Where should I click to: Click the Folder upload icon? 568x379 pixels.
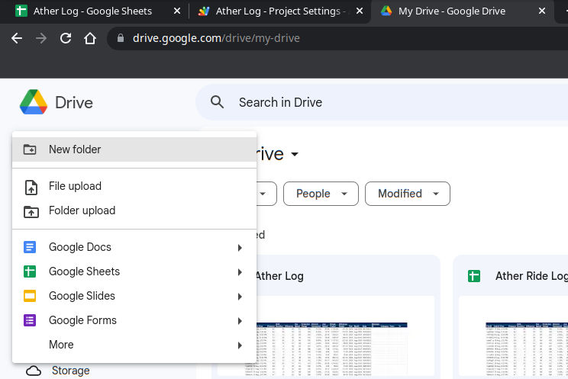coord(31,212)
